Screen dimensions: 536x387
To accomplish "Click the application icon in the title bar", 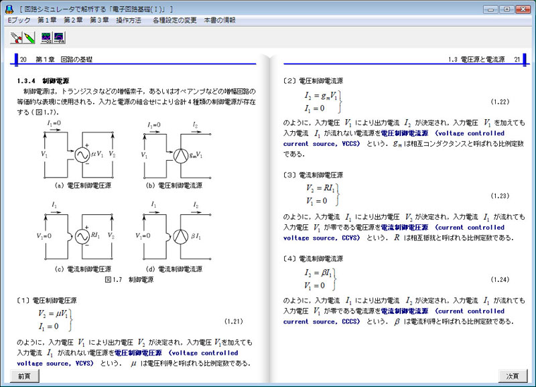I will click(9, 9).
